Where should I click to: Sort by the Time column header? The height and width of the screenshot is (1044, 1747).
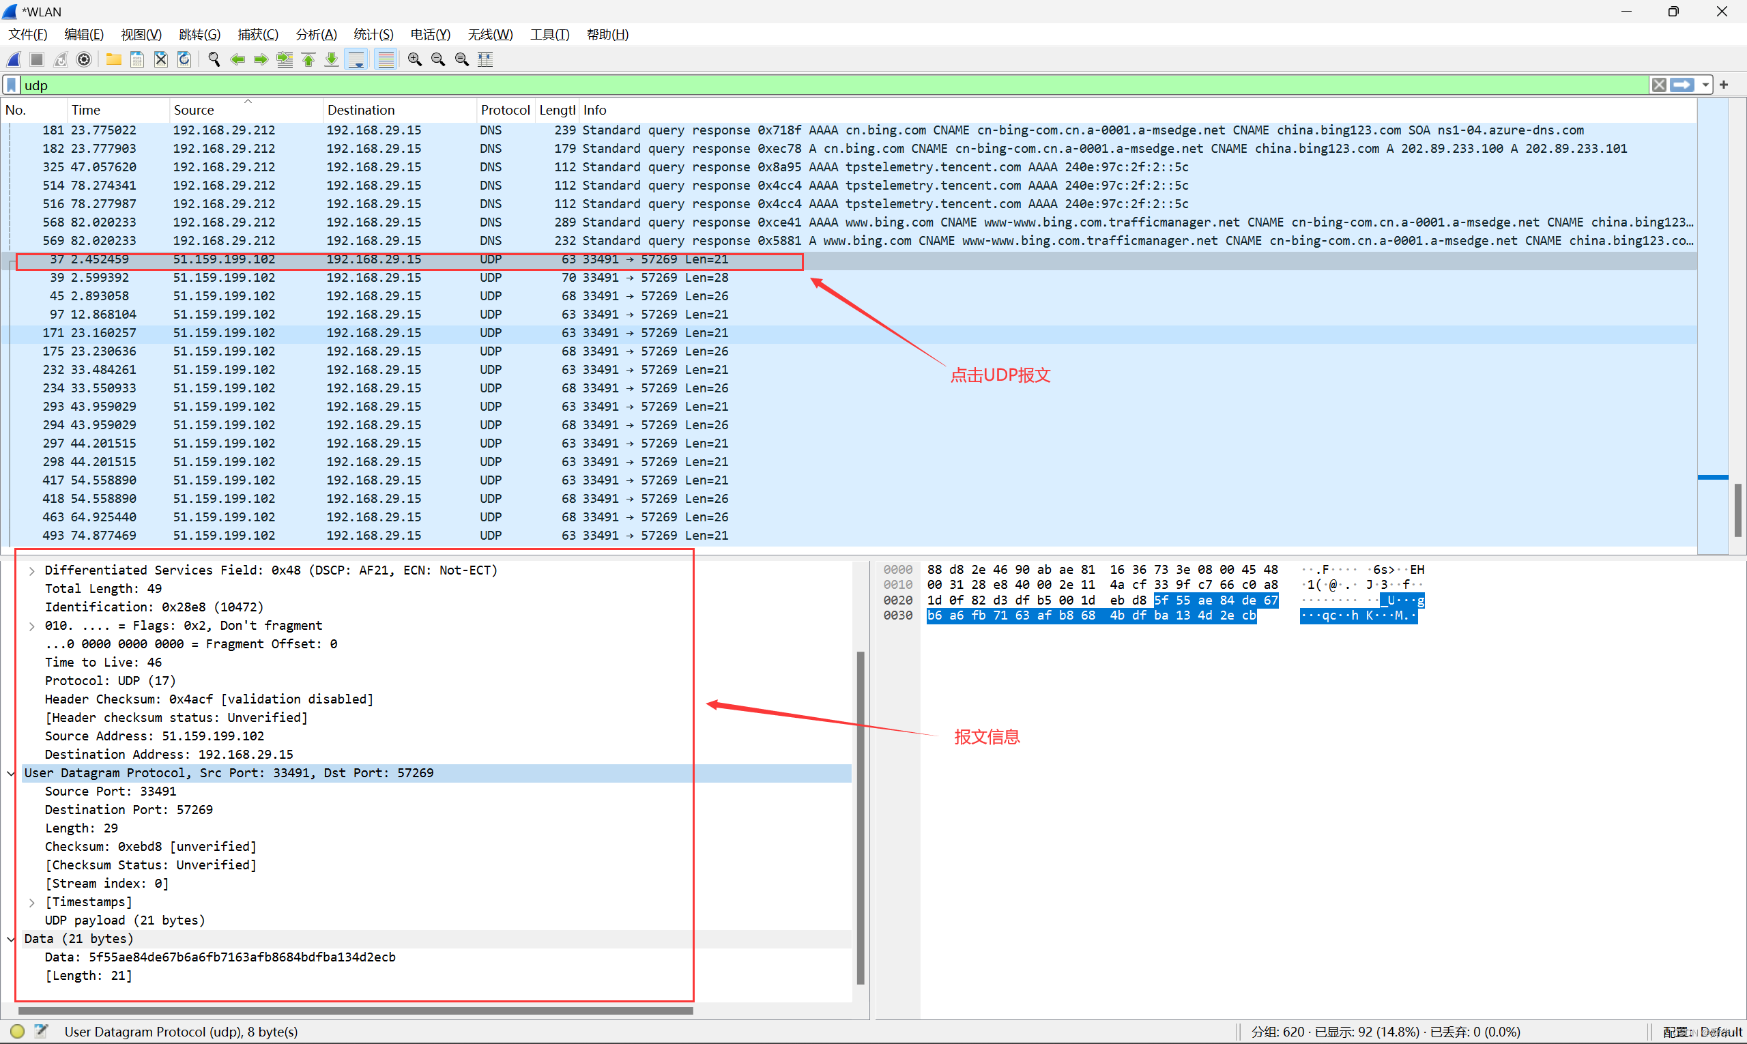tap(118, 110)
